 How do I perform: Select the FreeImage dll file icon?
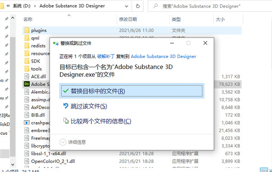[27, 138]
